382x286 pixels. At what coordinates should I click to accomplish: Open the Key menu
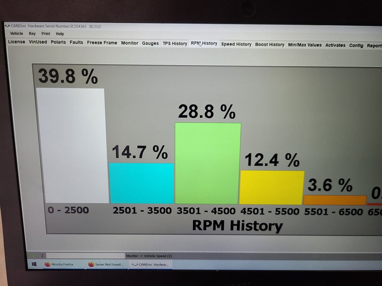(32, 34)
